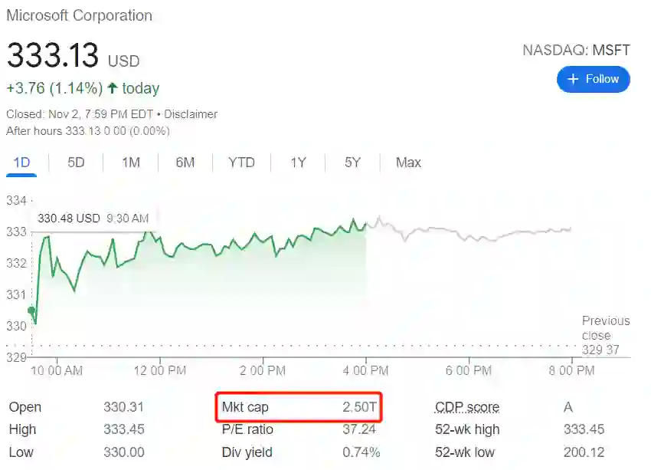Switch to the 5D chart tab
Viewport: 651px width, 470px height.
pyautogui.click(x=76, y=163)
